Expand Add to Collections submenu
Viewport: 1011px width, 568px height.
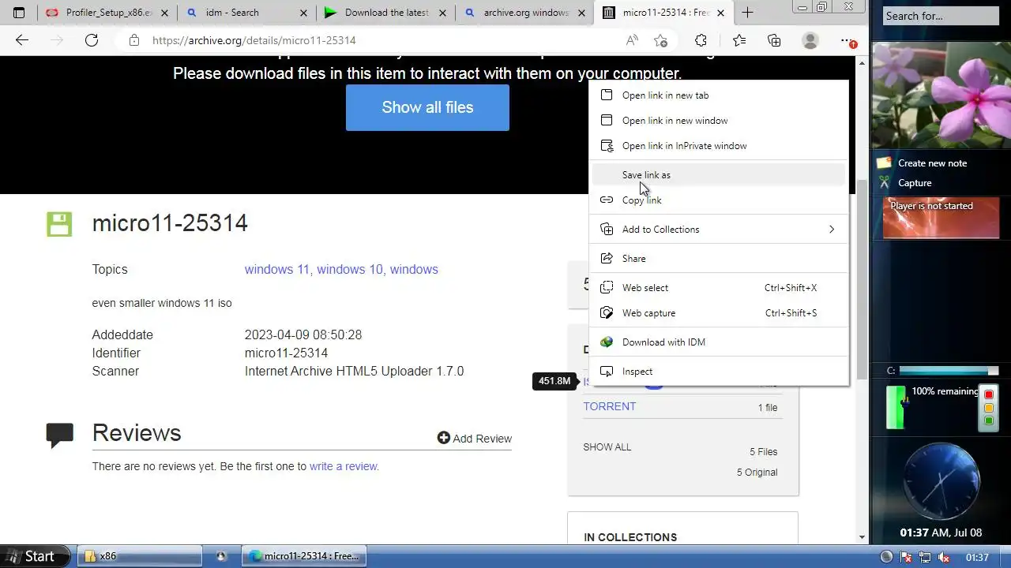tap(719, 230)
